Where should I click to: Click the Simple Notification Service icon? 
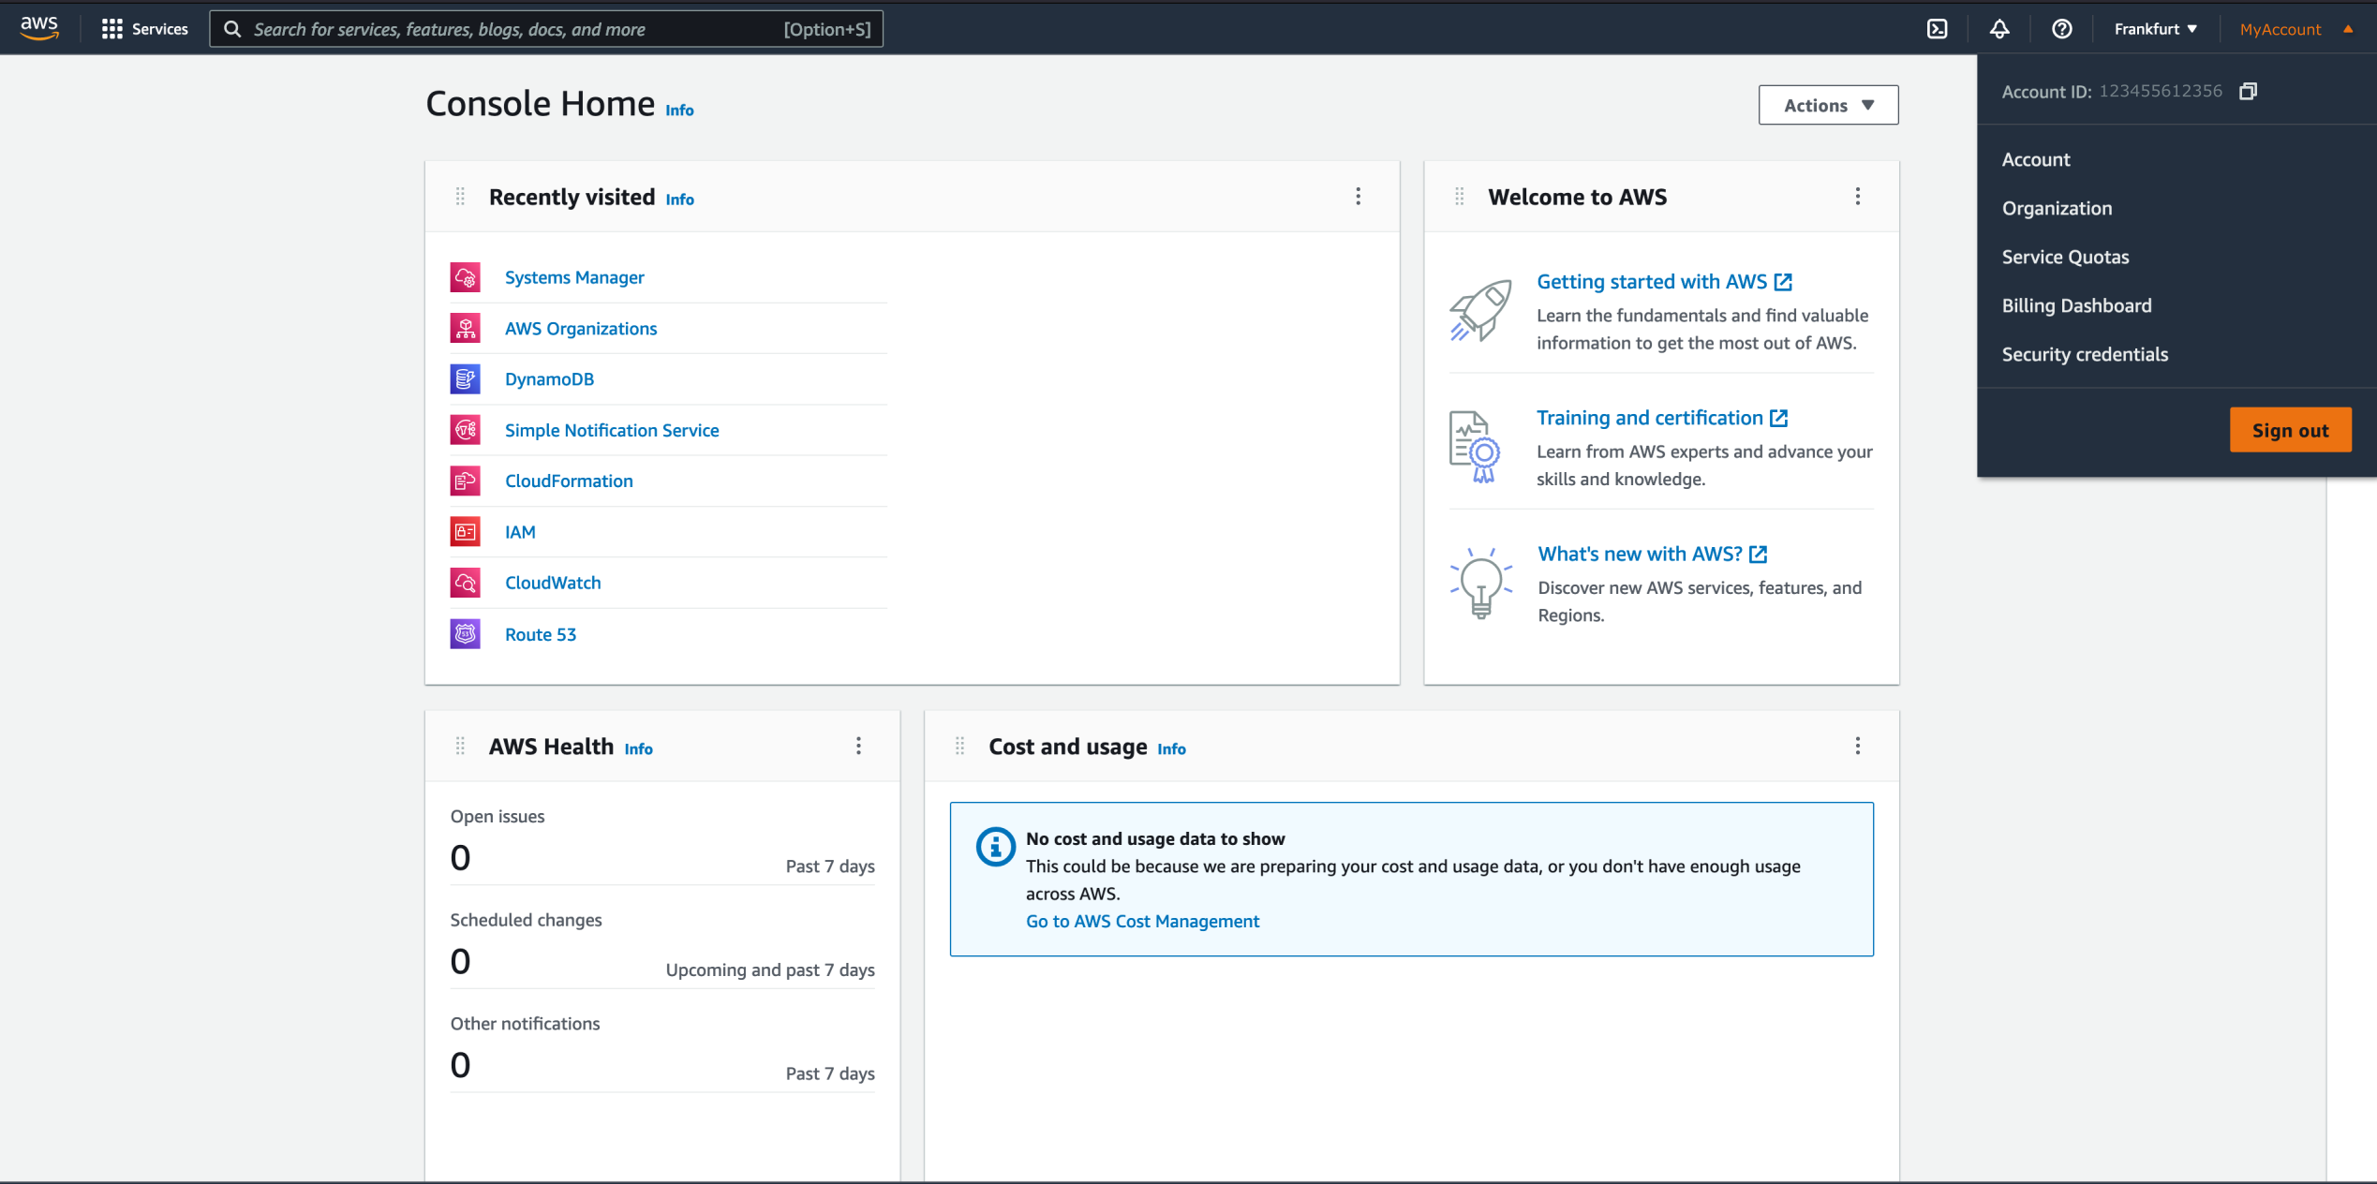click(466, 430)
